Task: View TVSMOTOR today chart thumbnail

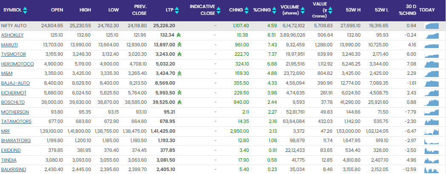Action: (432, 55)
